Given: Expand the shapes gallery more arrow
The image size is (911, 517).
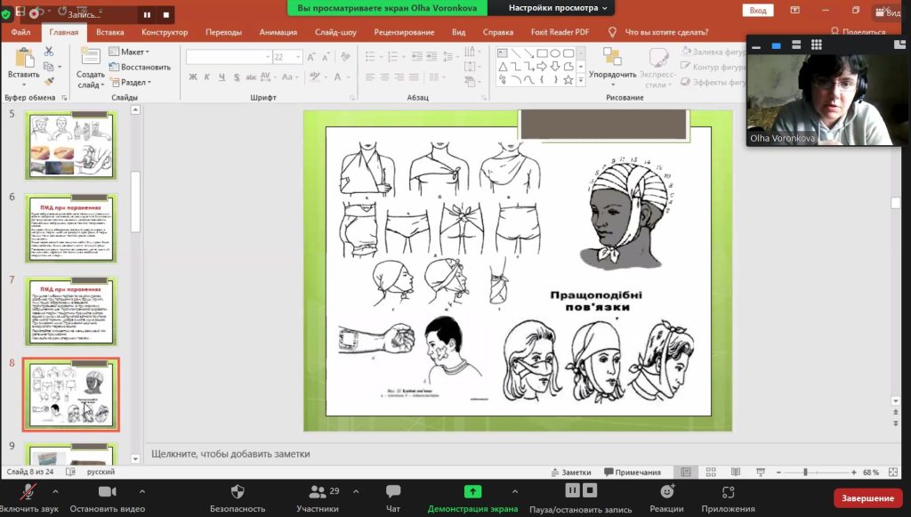Looking at the screenshot, I should (x=580, y=81).
